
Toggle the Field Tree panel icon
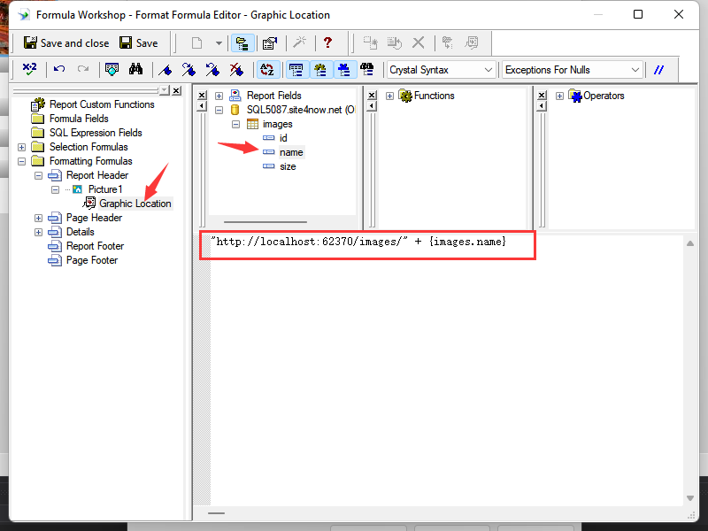(296, 69)
